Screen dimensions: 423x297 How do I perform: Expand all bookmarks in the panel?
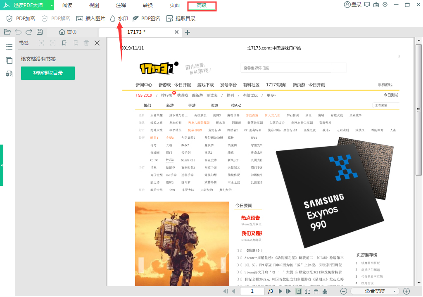41,43
